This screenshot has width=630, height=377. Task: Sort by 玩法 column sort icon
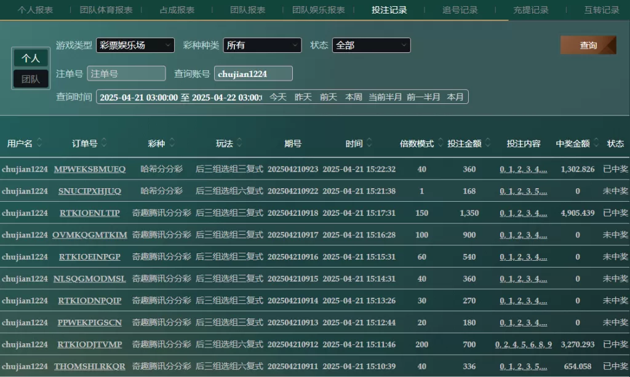(239, 143)
